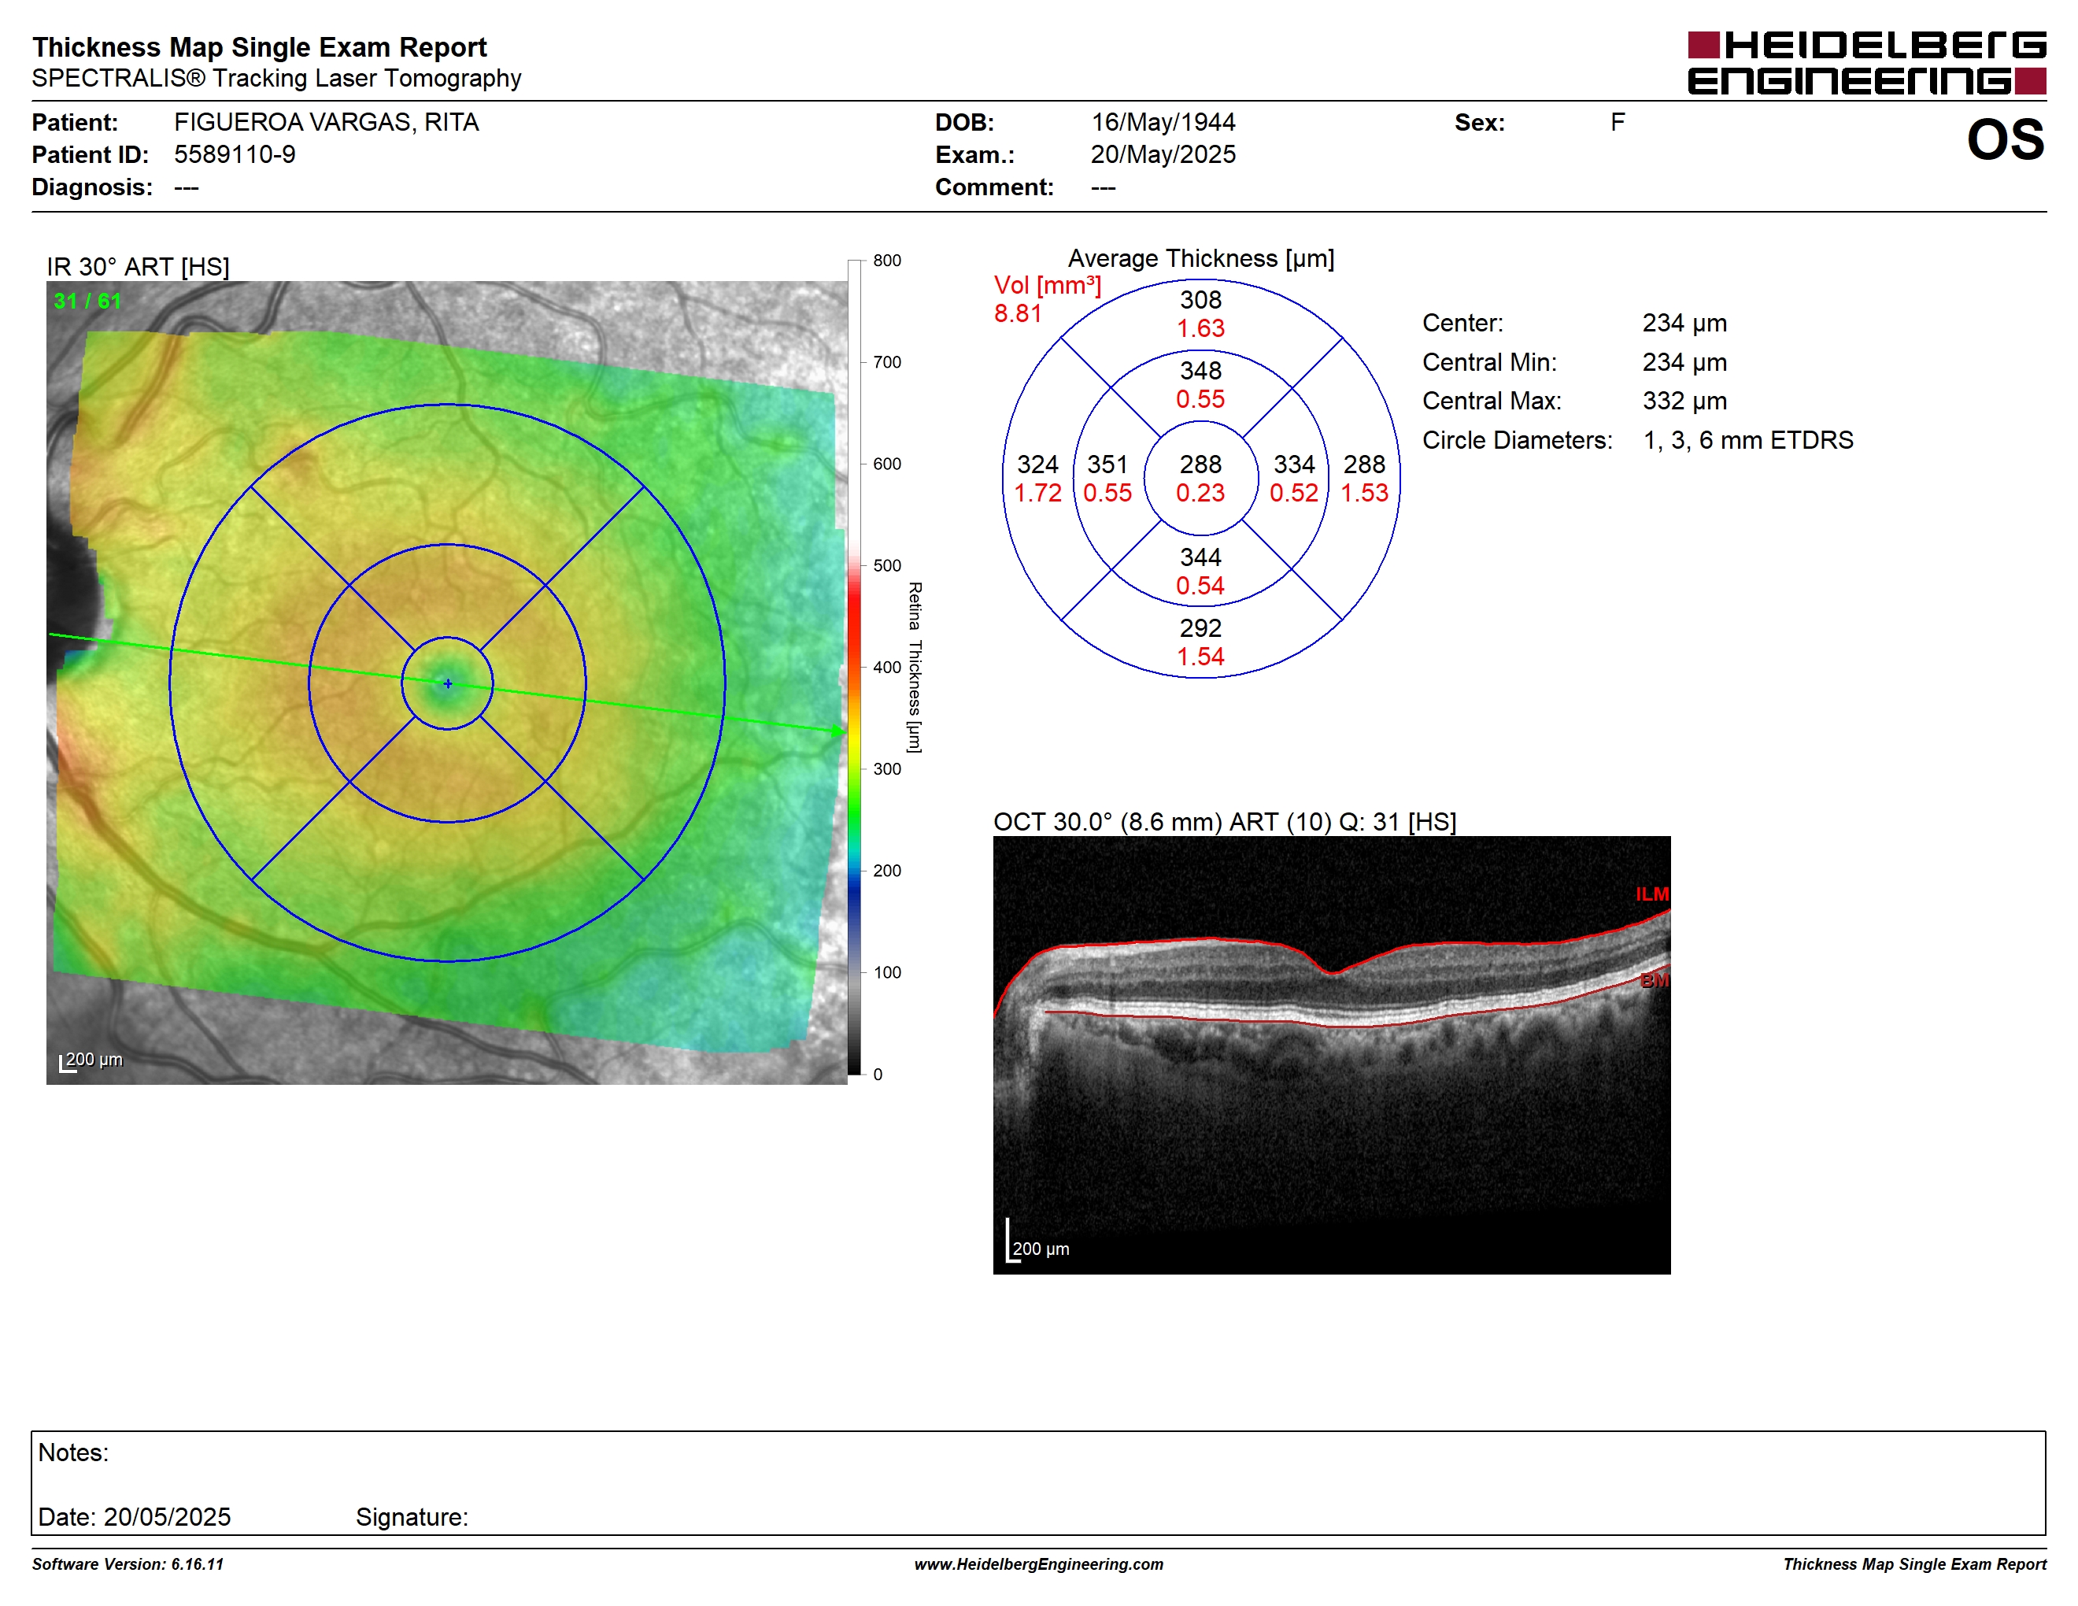
Task: Click the Comment field value
Action: tap(1104, 187)
